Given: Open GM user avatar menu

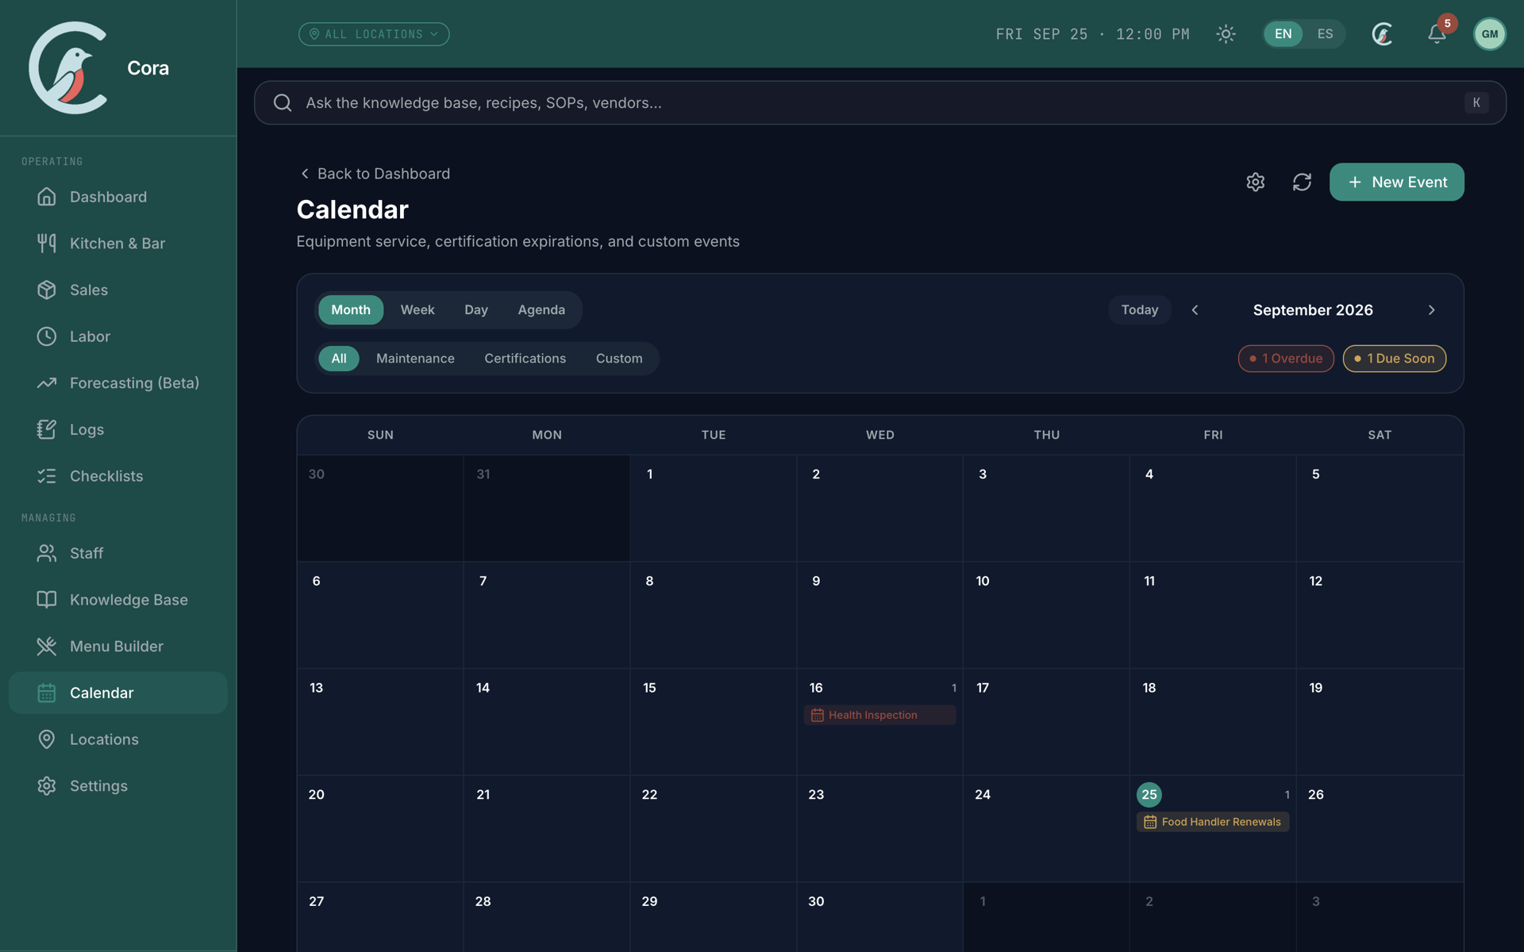Looking at the screenshot, I should click(1489, 34).
